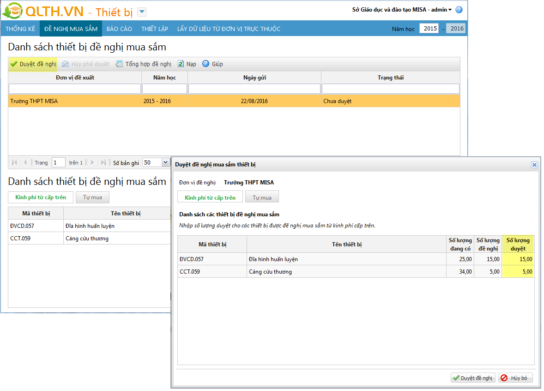
Task: Click Duyệt đề nghị in the toolbar
Action: (33, 64)
